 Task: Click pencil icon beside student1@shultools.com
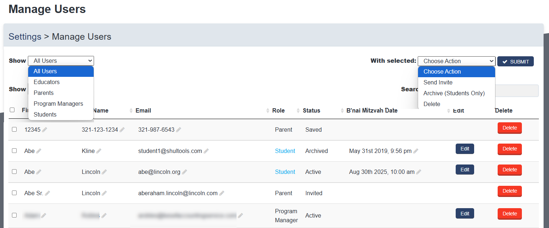[x=206, y=151]
